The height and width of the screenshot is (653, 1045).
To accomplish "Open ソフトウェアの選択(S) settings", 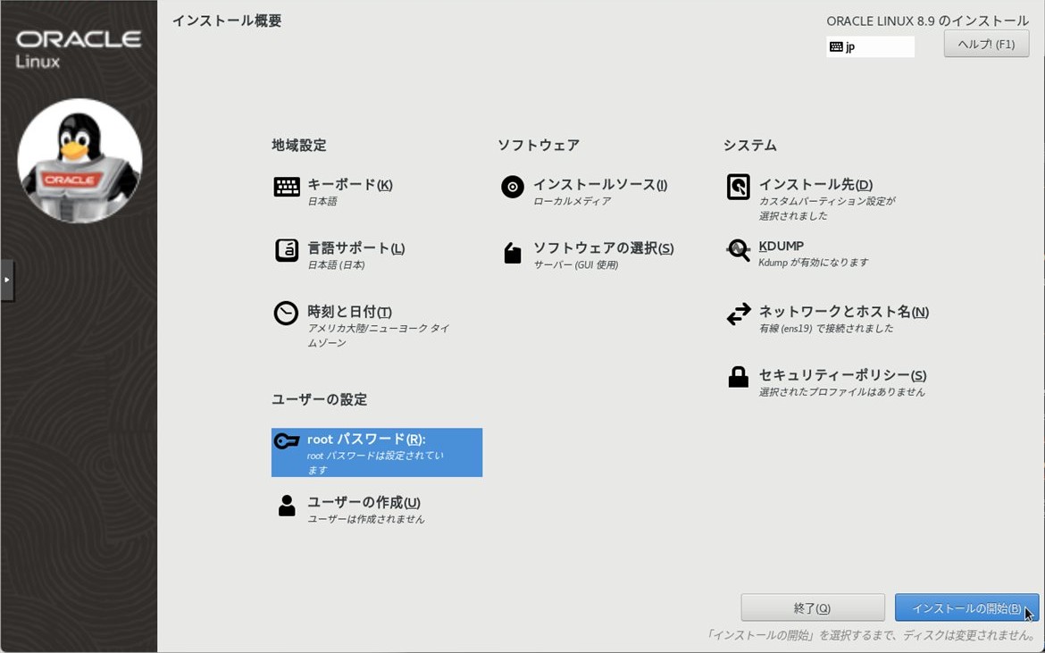I will (603, 247).
